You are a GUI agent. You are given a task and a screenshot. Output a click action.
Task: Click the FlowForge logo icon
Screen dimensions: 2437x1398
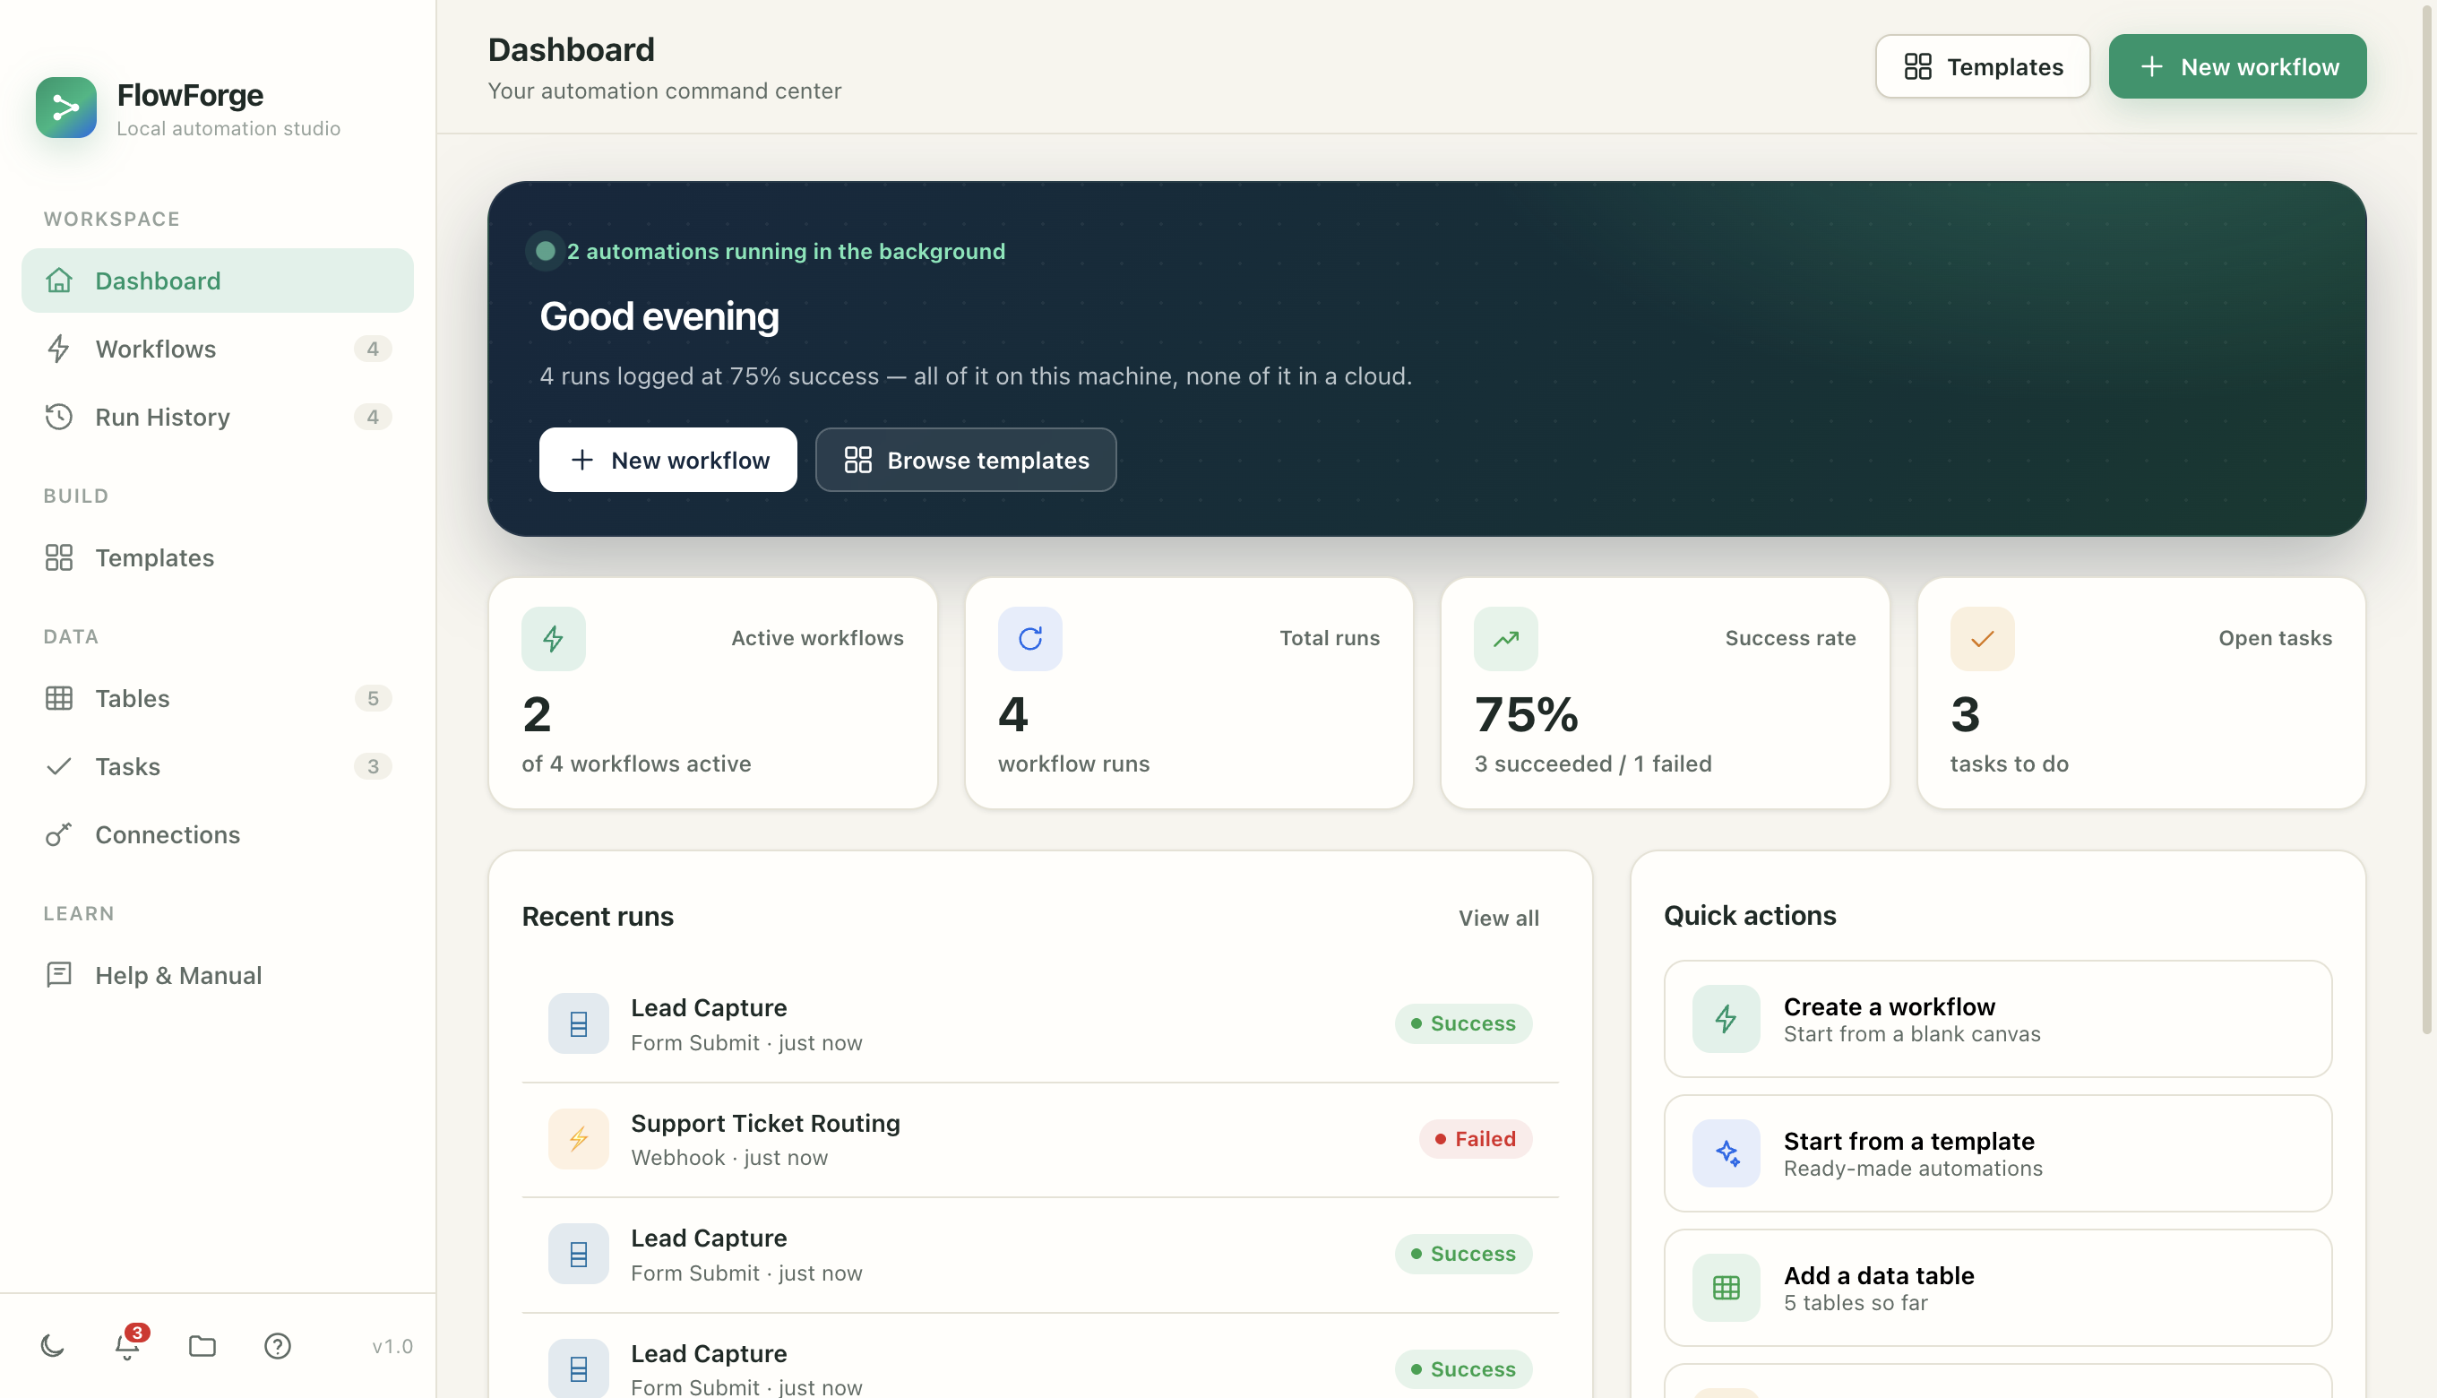(x=66, y=108)
